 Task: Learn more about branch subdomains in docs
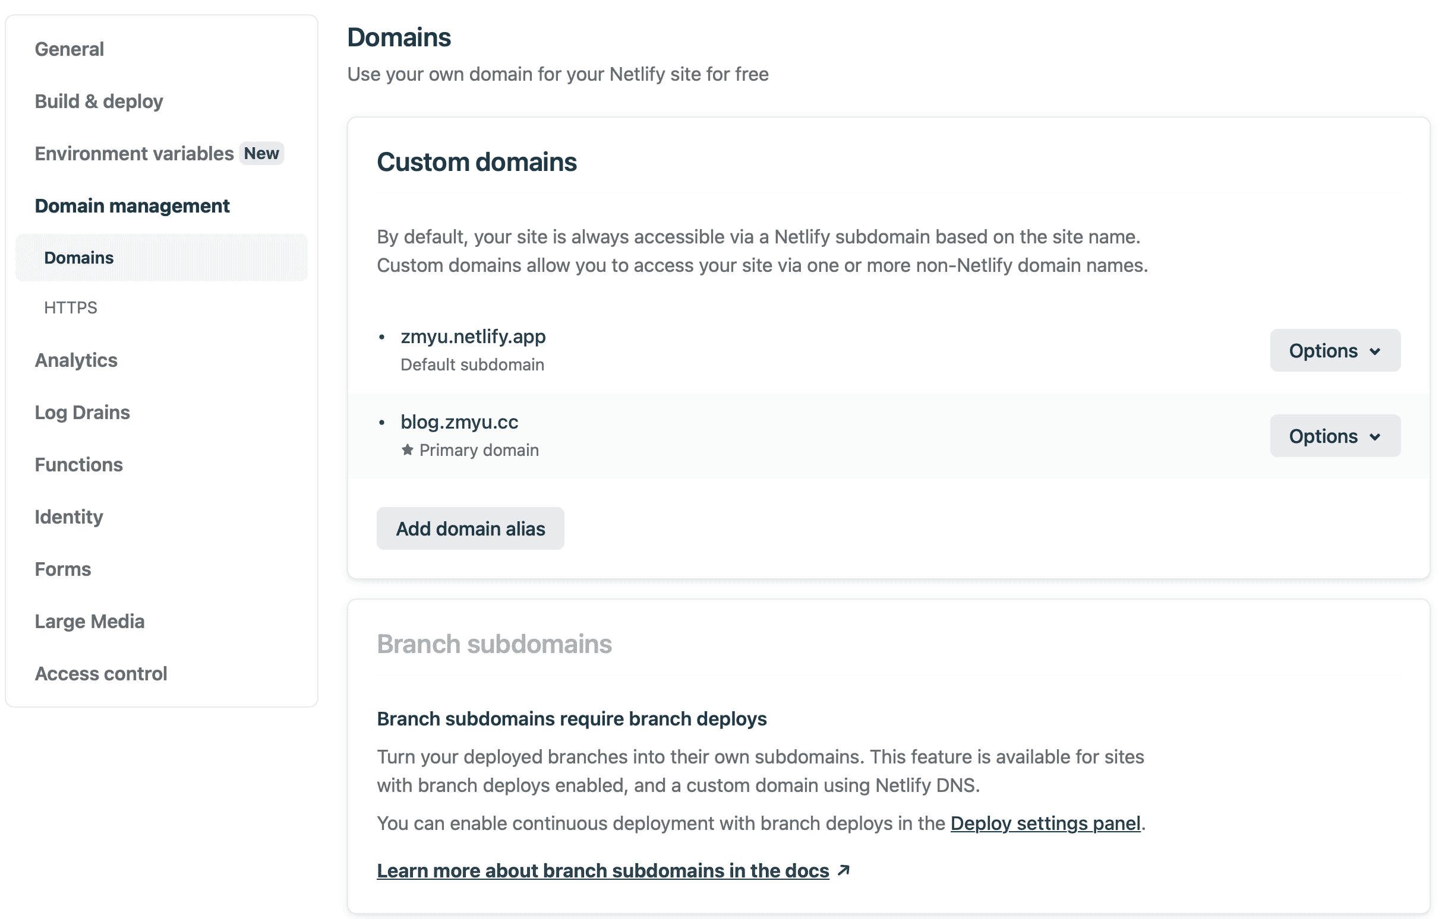(x=602, y=870)
